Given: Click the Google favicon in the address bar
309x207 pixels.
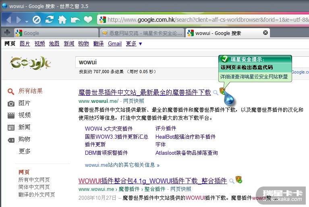Looking at the screenshot, I should 103,20.
